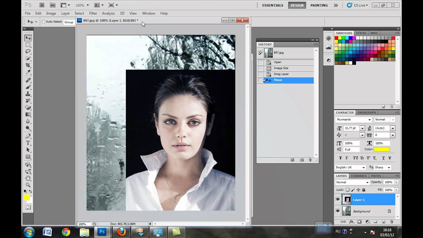Open the font size 31,77 pt dropdown

click(362, 128)
